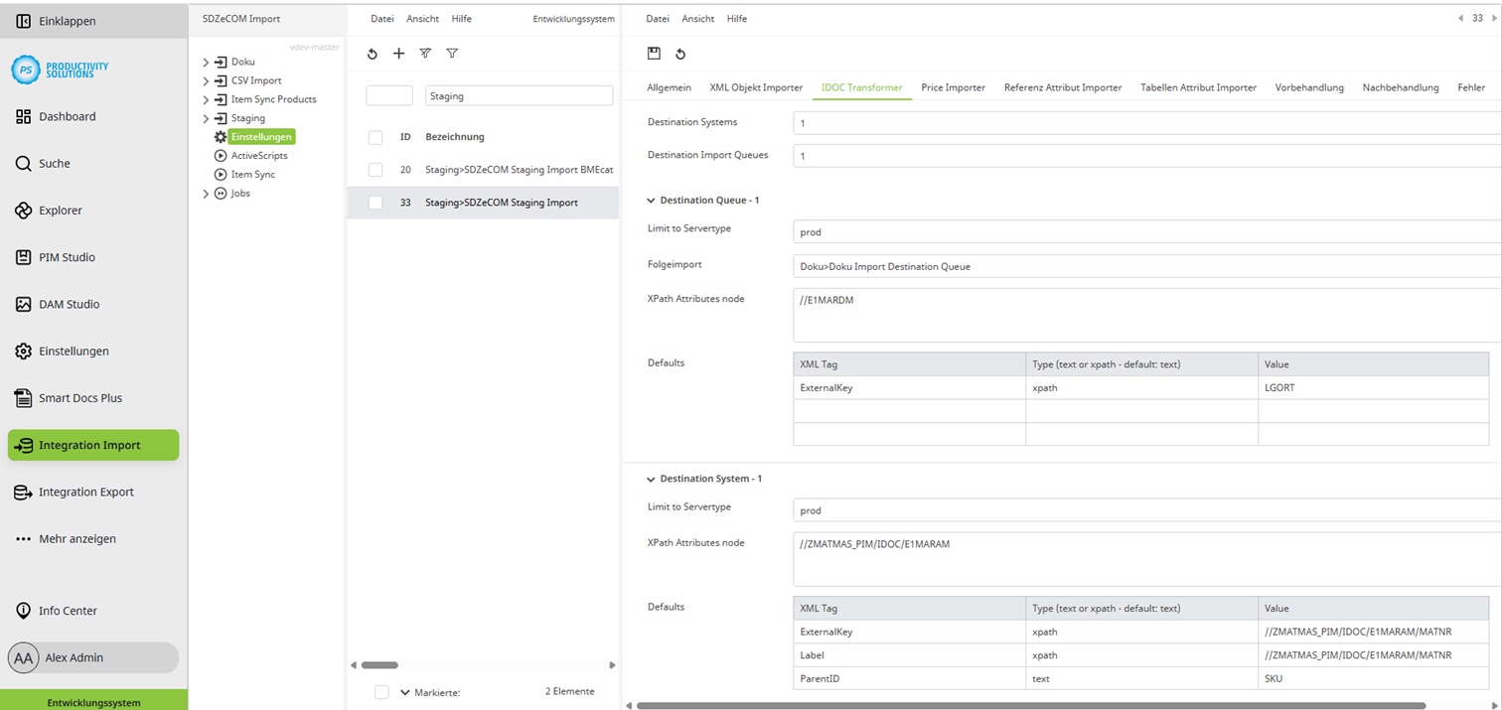The image size is (1502, 710).
Task: Collapse the Destination Queue - 1 section
Action: 649,200
